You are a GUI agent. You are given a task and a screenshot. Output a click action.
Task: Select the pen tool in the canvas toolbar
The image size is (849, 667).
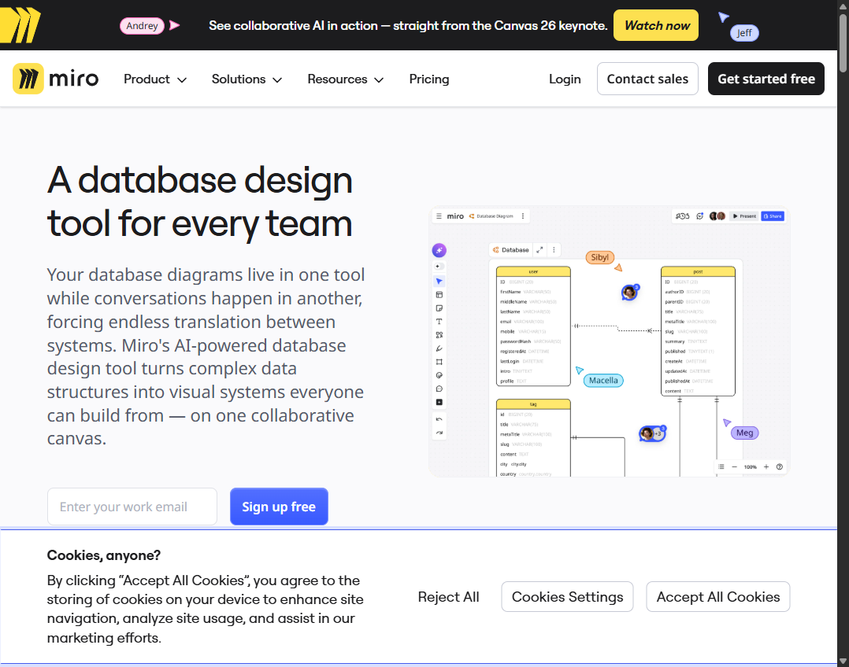pyautogui.click(x=439, y=348)
